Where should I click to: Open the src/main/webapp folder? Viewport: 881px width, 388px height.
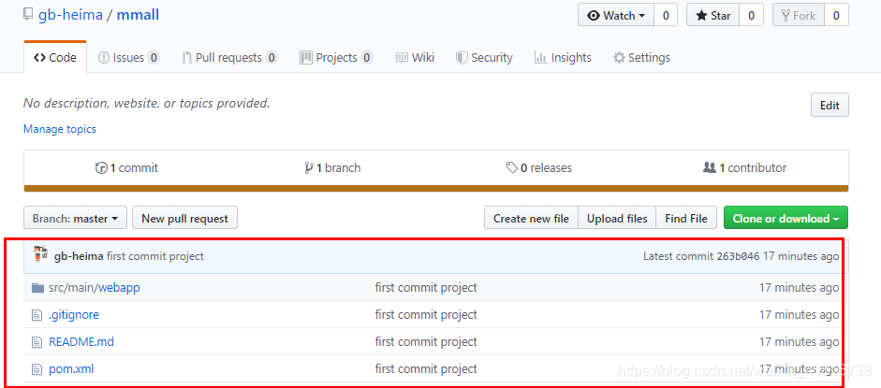95,288
